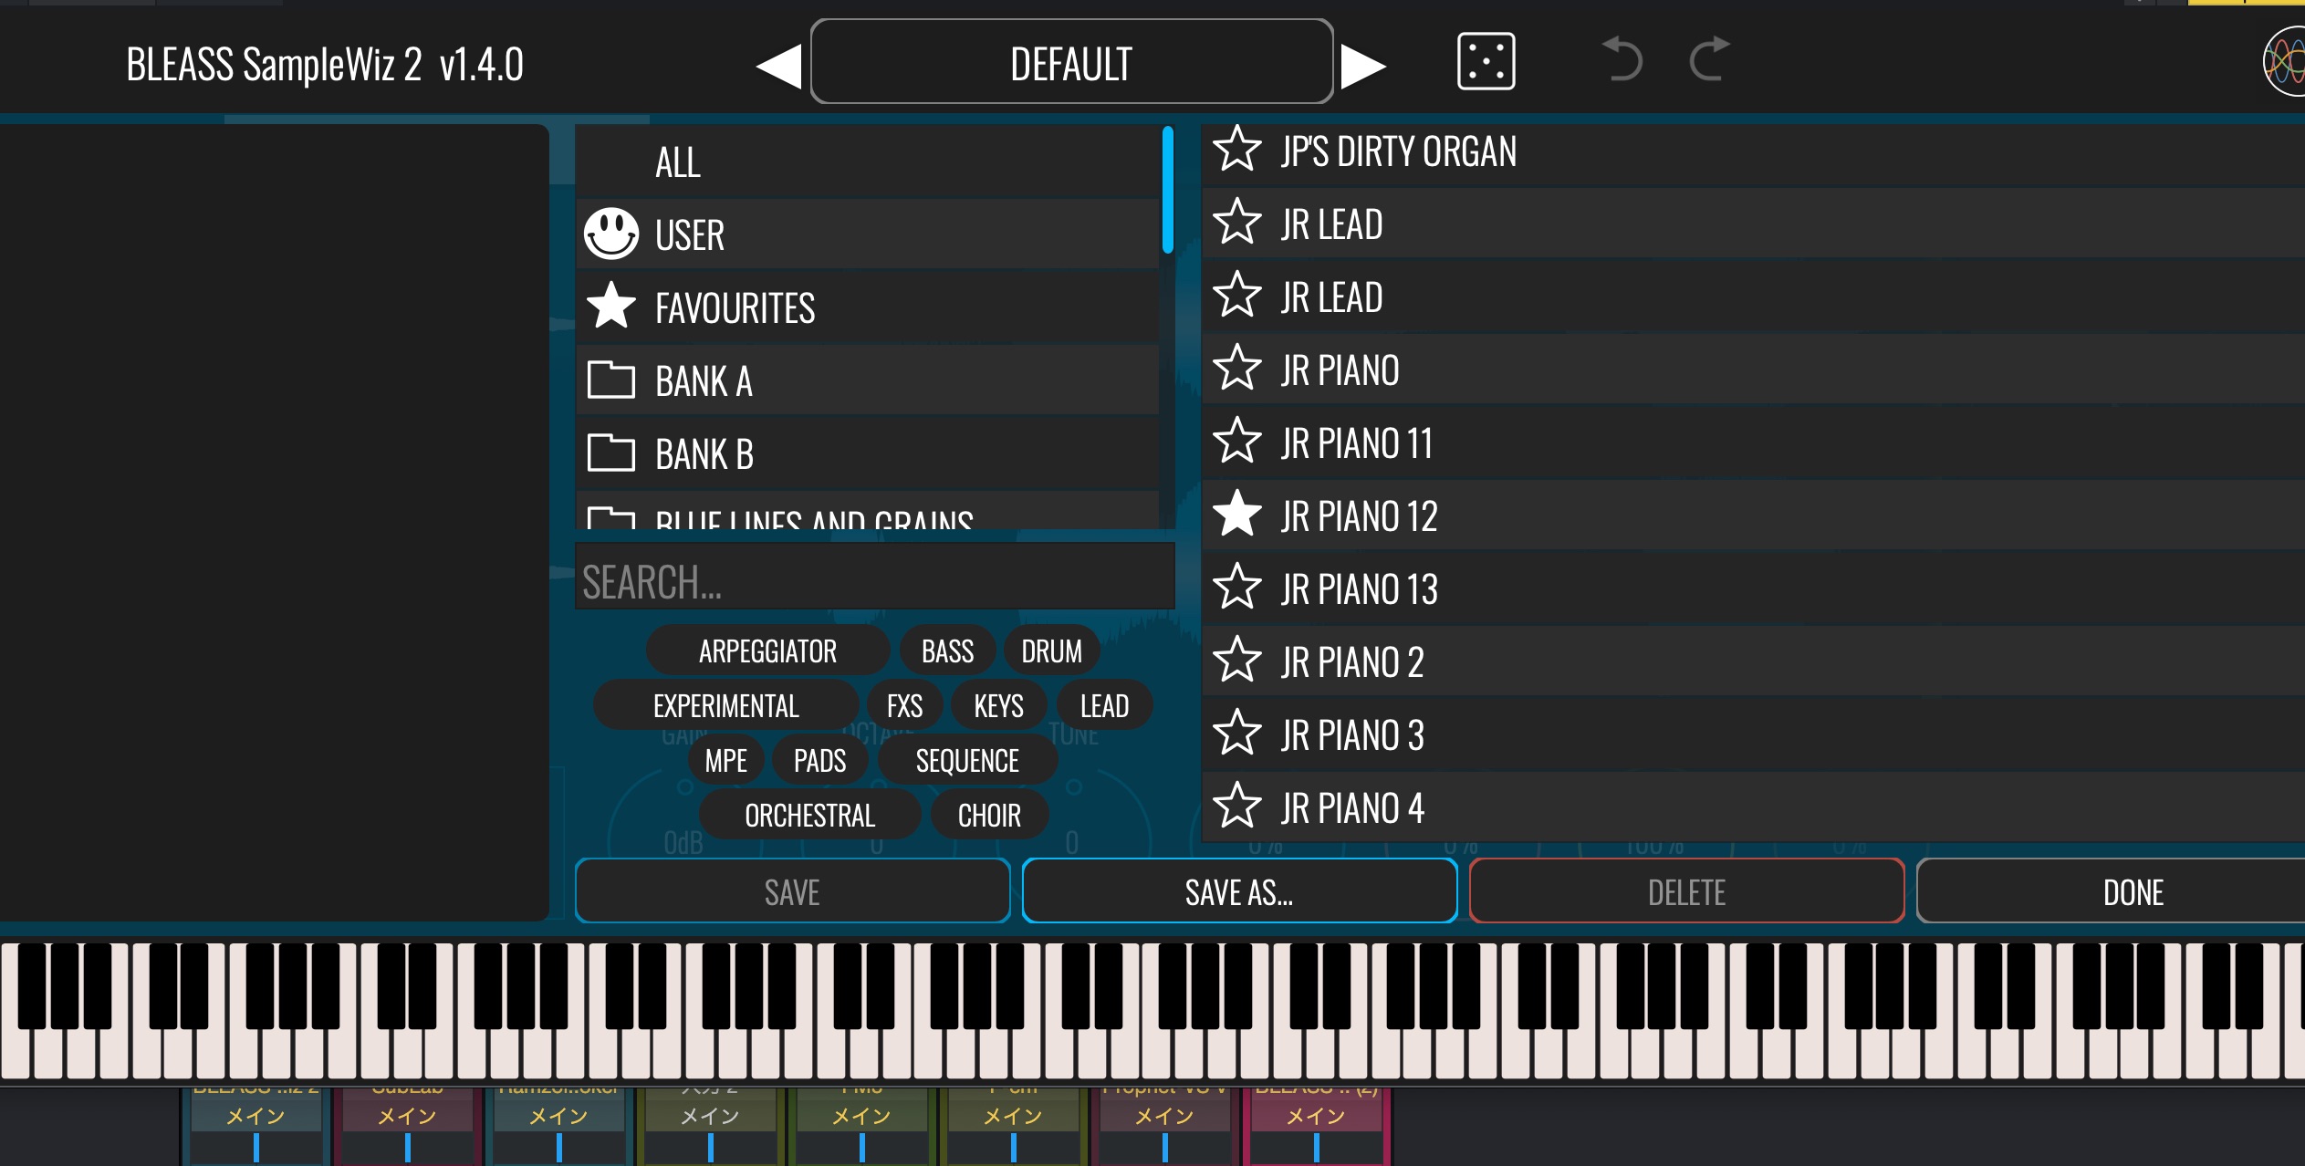Unfavourite the JR PIANO 12 star
Image resolution: width=2305 pixels, height=1166 pixels.
[1237, 515]
